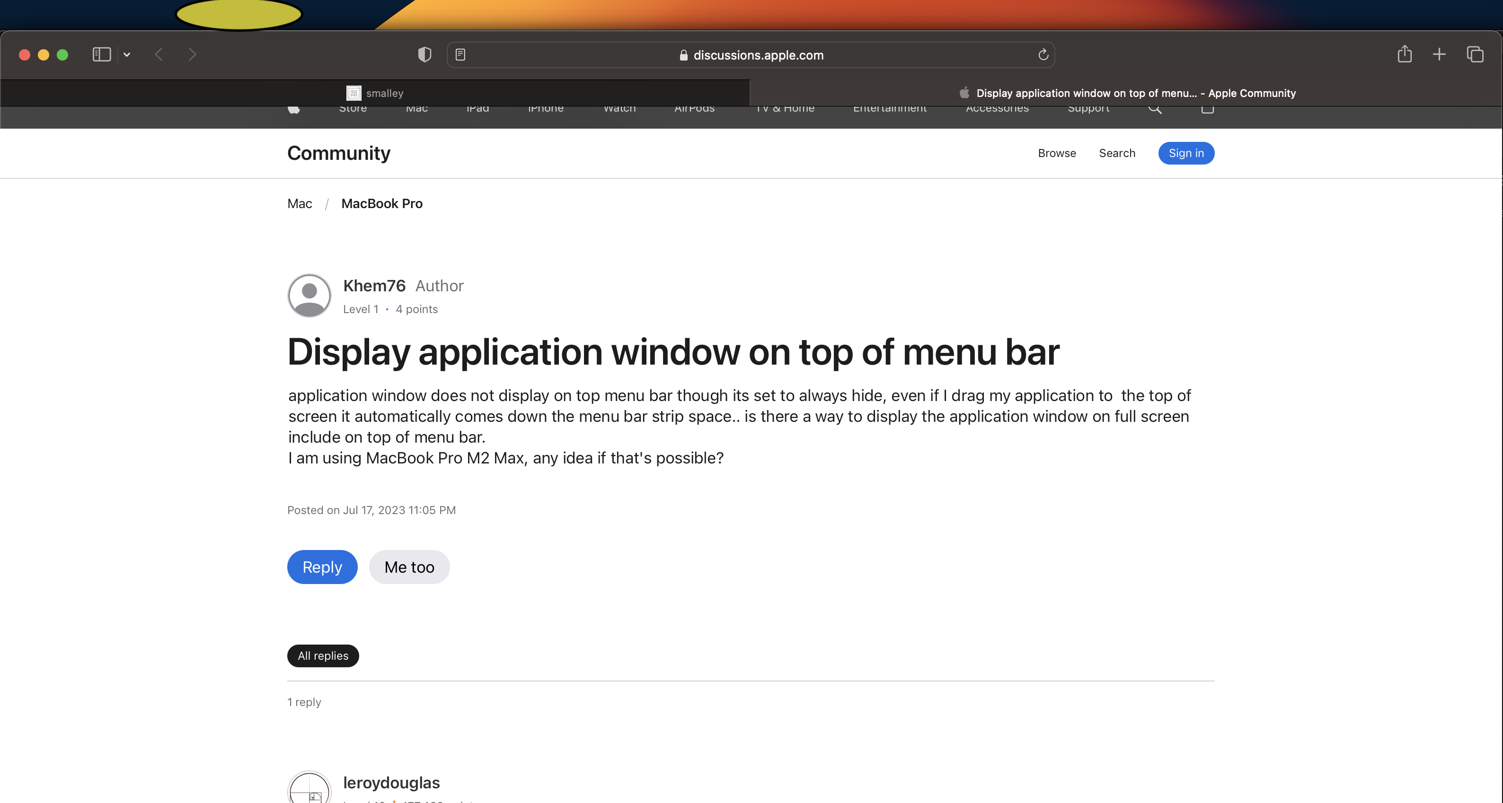Switch to the smalley tab
This screenshot has height=803, width=1503.
[375, 93]
